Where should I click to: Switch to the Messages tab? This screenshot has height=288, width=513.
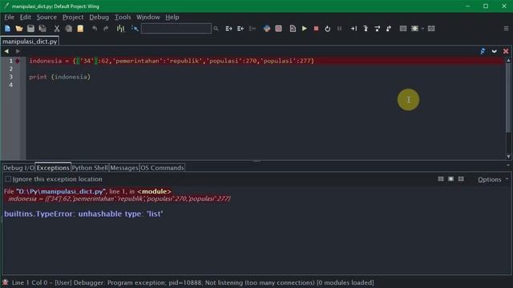(x=124, y=168)
